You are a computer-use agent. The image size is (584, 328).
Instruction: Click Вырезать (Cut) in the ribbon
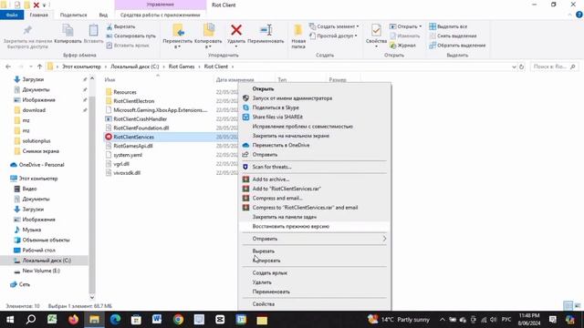click(120, 26)
